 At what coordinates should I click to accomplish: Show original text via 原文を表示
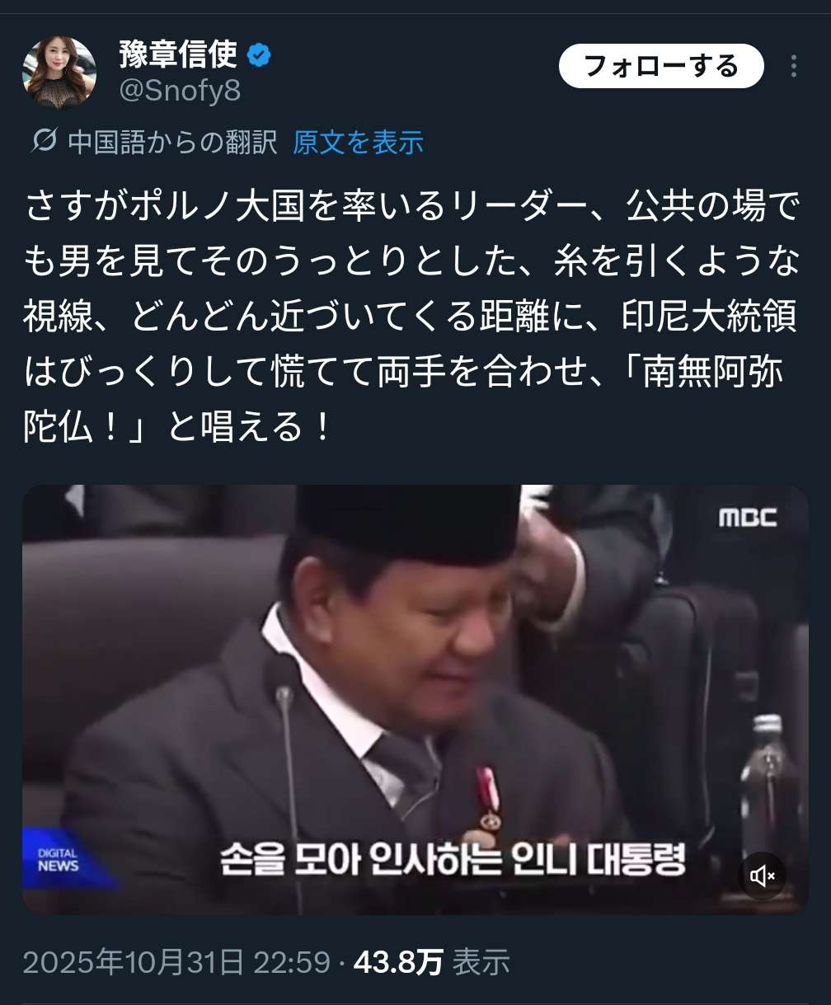[x=358, y=142]
